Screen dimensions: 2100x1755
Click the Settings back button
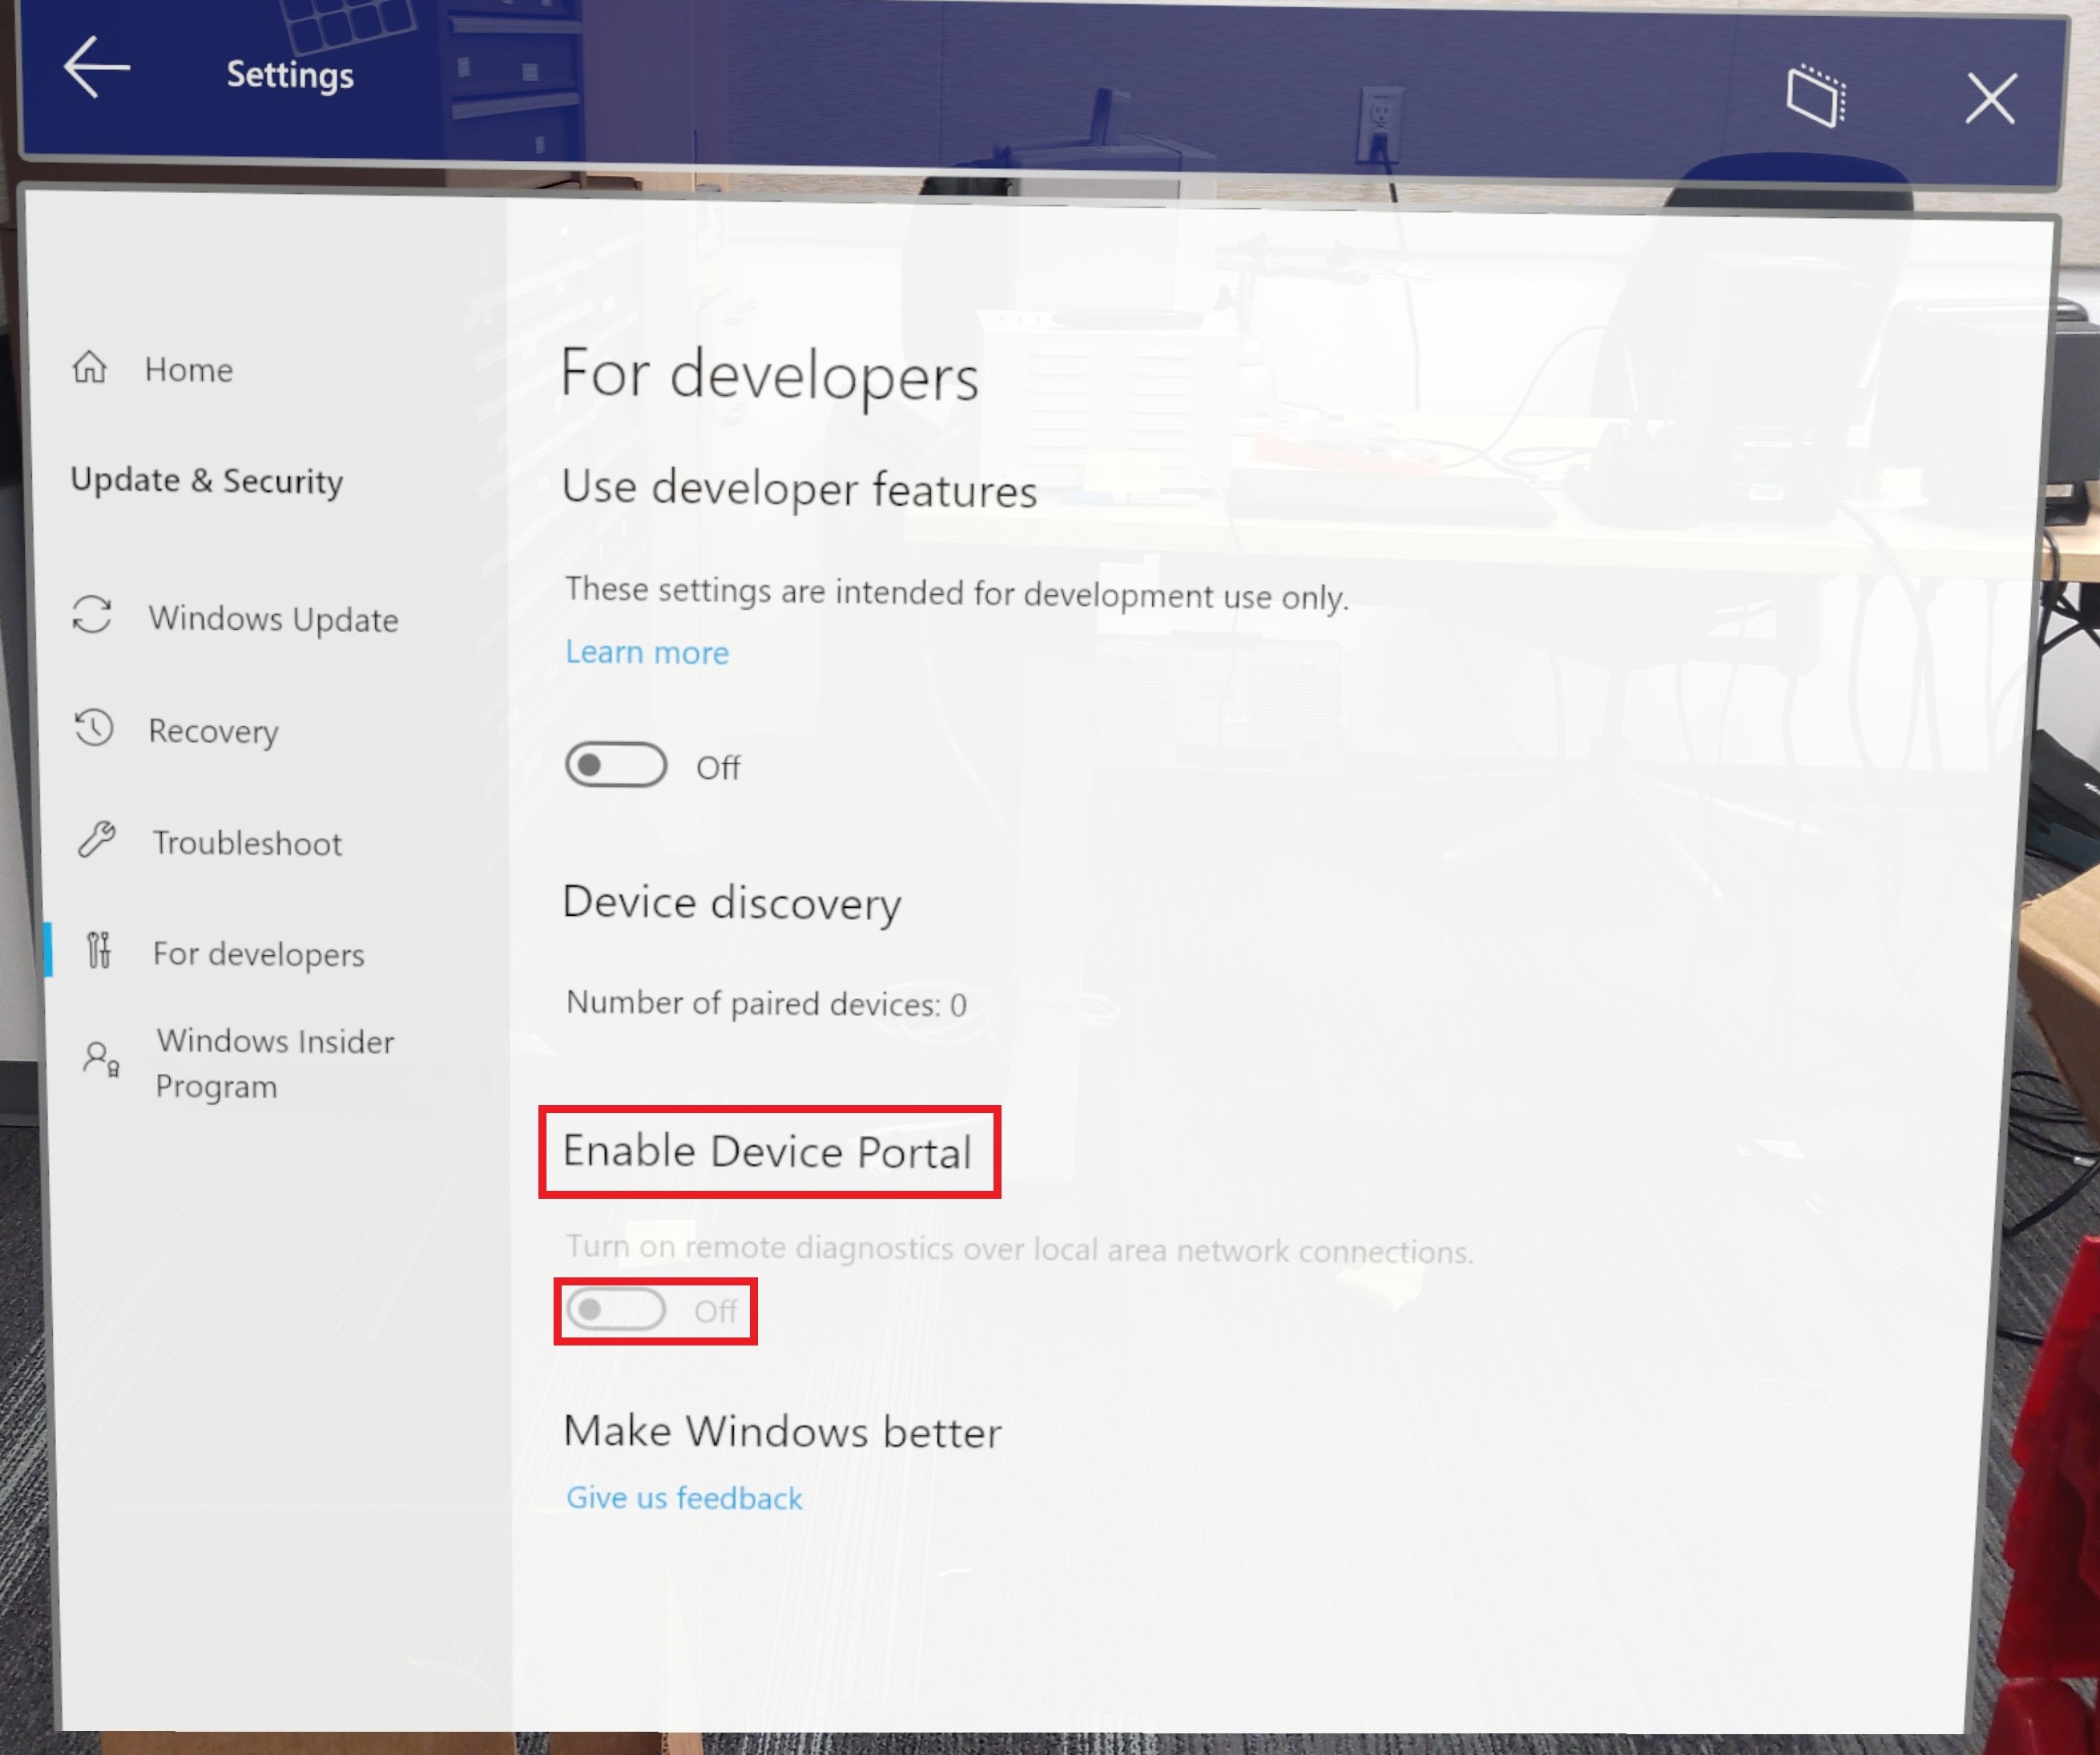pos(96,71)
